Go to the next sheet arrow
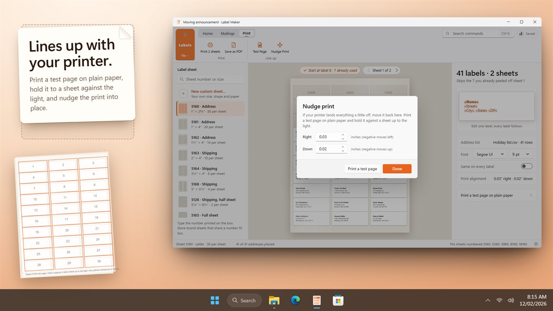This screenshot has height=311, width=553. 396,70
